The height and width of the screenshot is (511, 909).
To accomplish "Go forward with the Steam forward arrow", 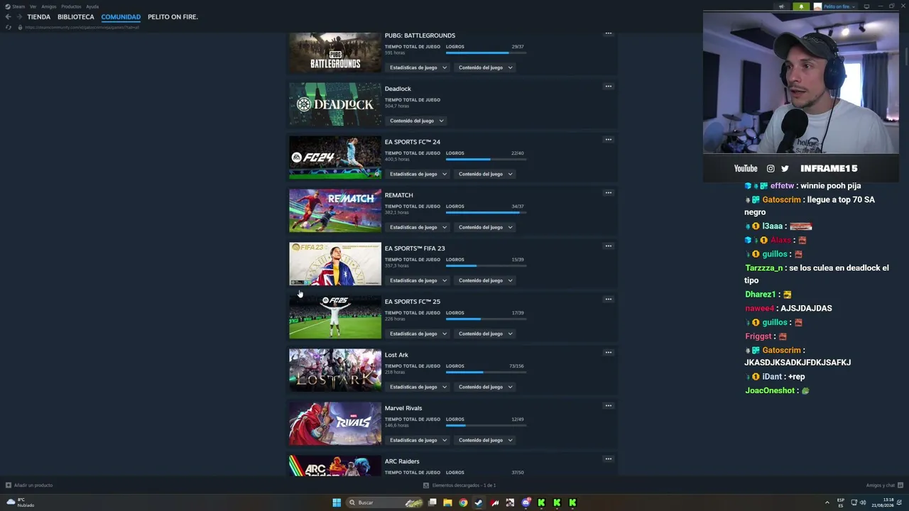I will [19, 17].
